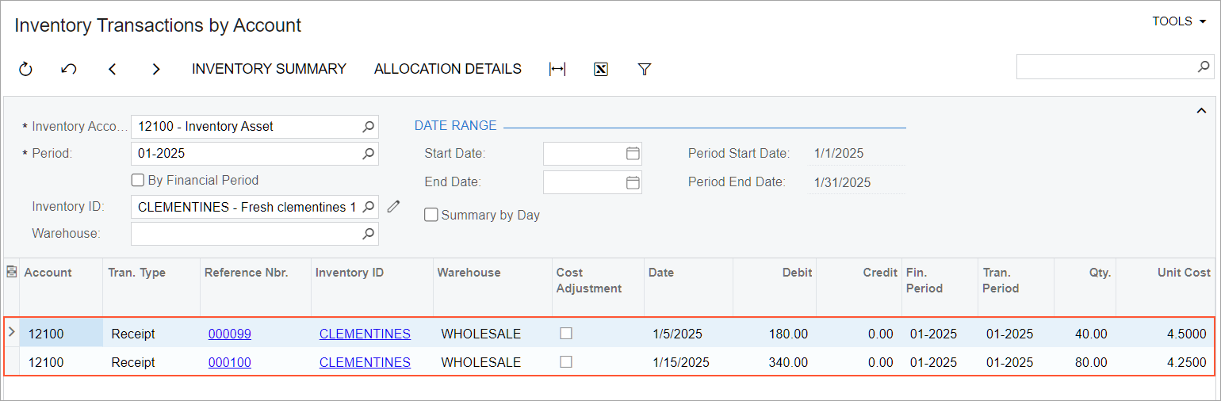
Task: Click the Refresh icon in the toolbar
Action: (25, 70)
